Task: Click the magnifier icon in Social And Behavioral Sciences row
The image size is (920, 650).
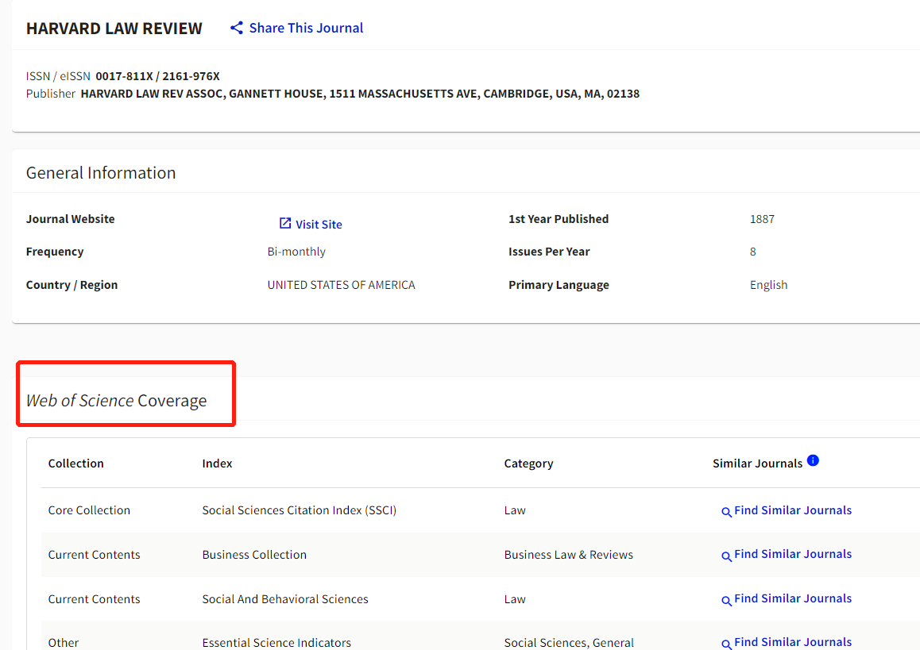Action: point(726,600)
